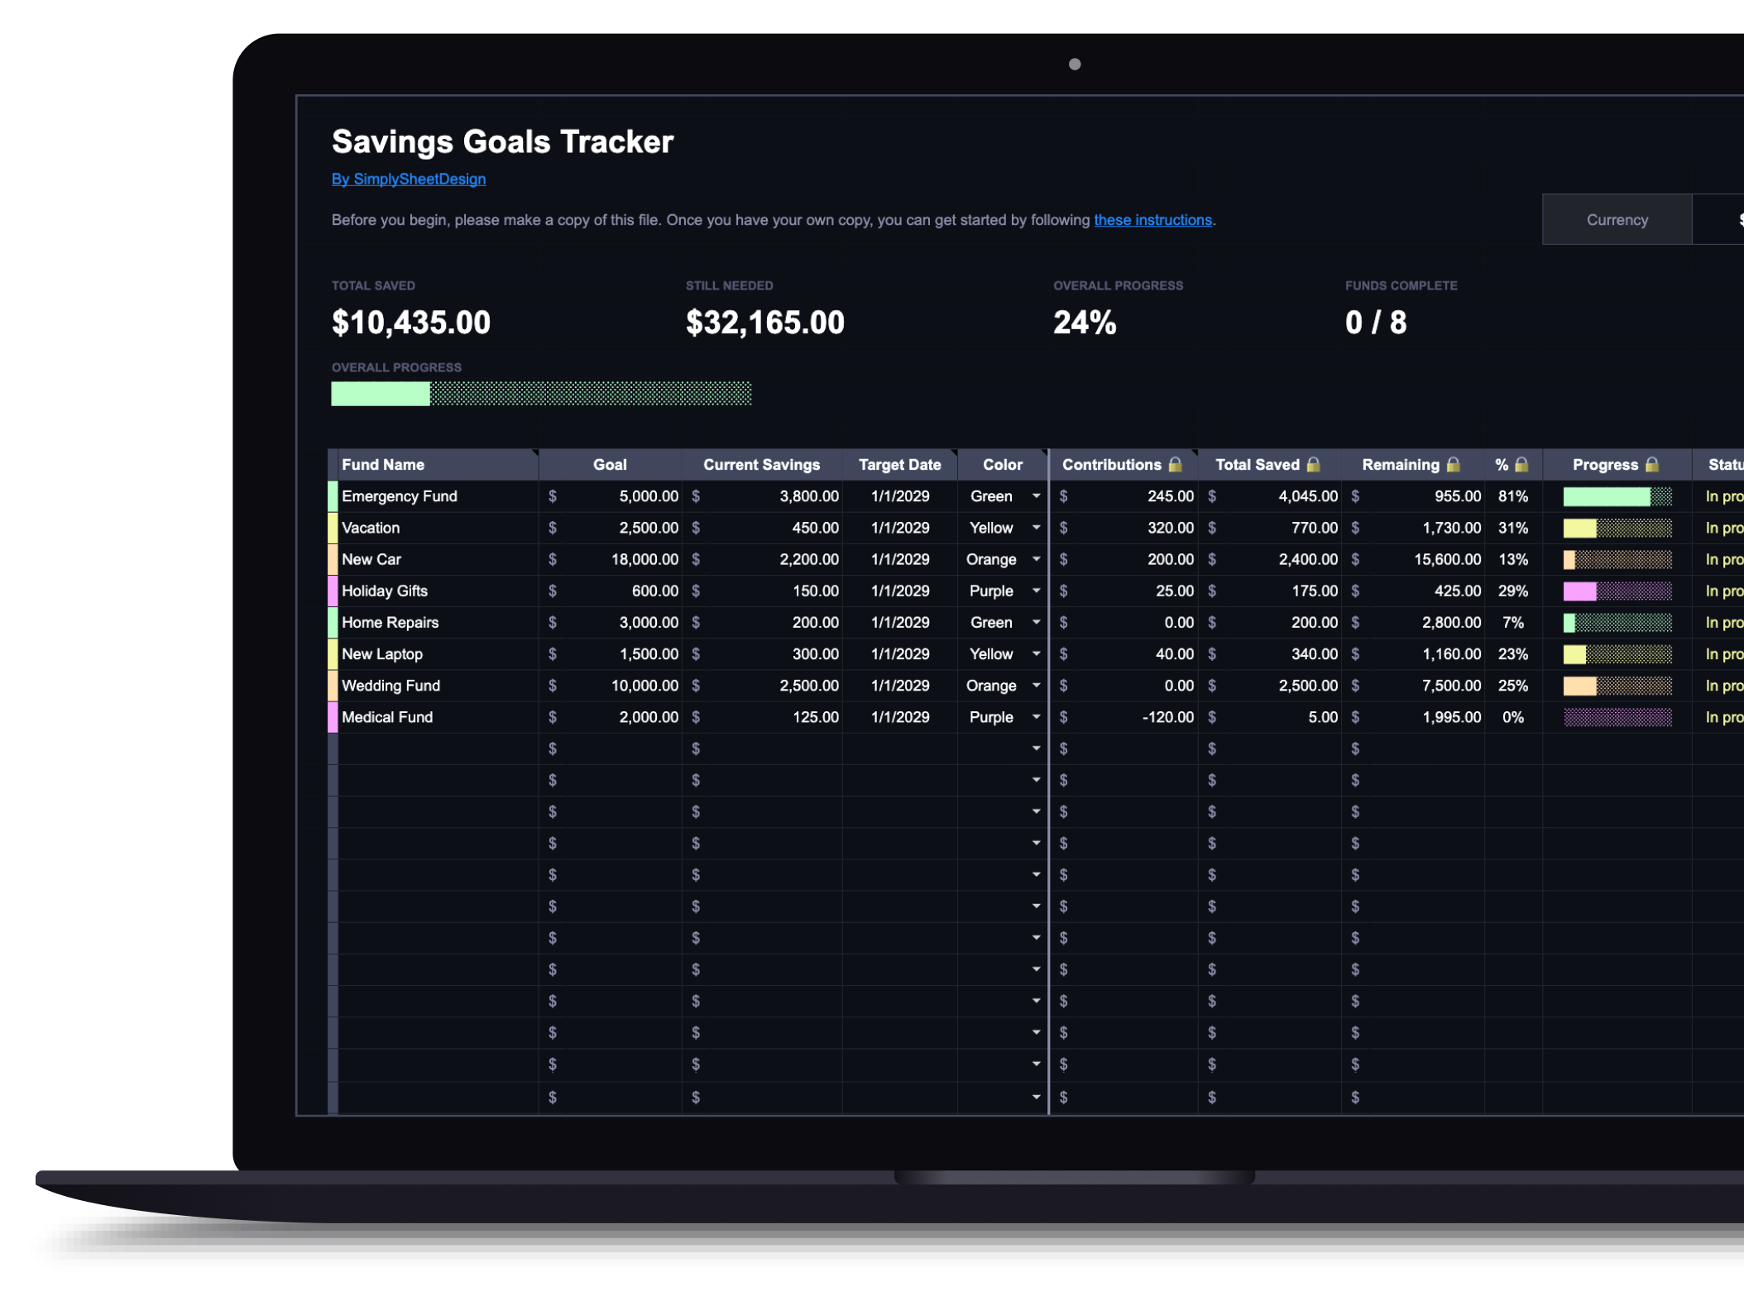The height and width of the screenshot is (1306, 1744).
Task: Click the lock icon beside Remaining header
Action: (x=1453, y=465)
